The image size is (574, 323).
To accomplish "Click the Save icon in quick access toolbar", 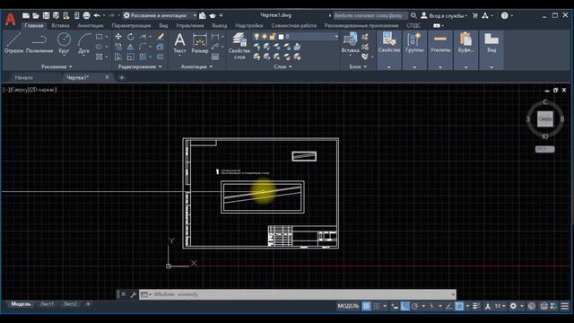I will [46, 15].
